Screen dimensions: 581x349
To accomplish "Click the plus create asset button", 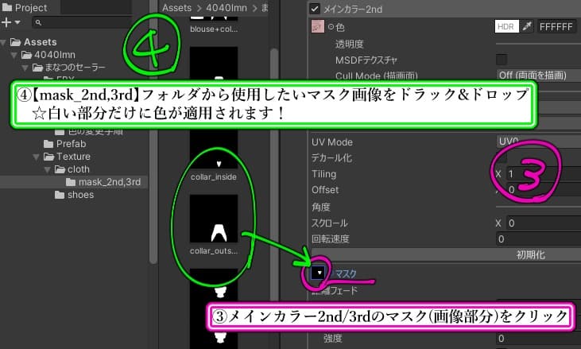I will point(6,22).
